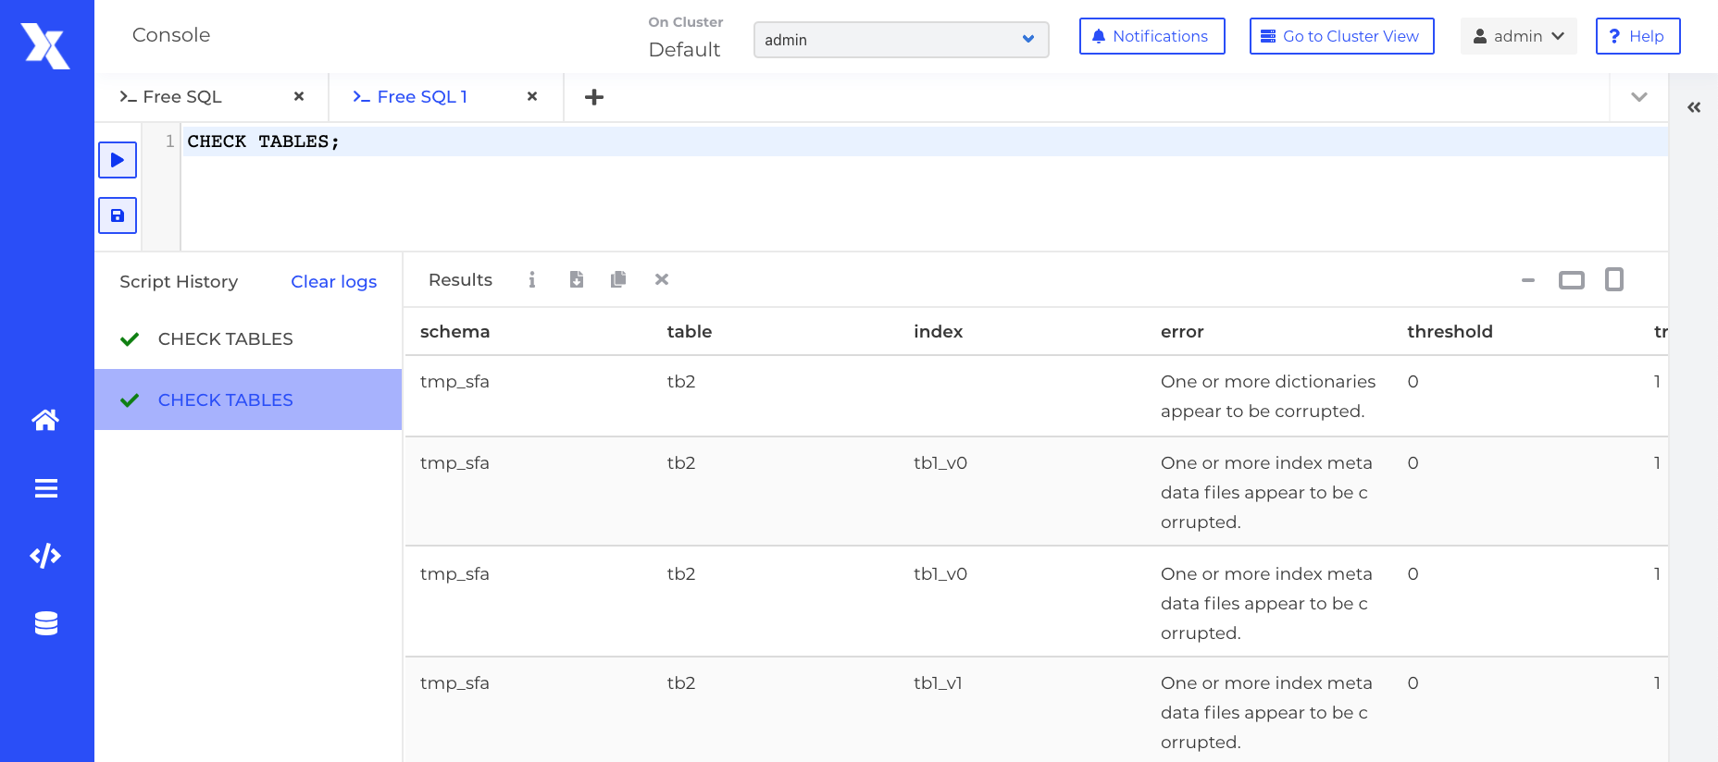Save the current SQL script
The width and height of the screenshot is (1718, 762).
pos(118,215)
